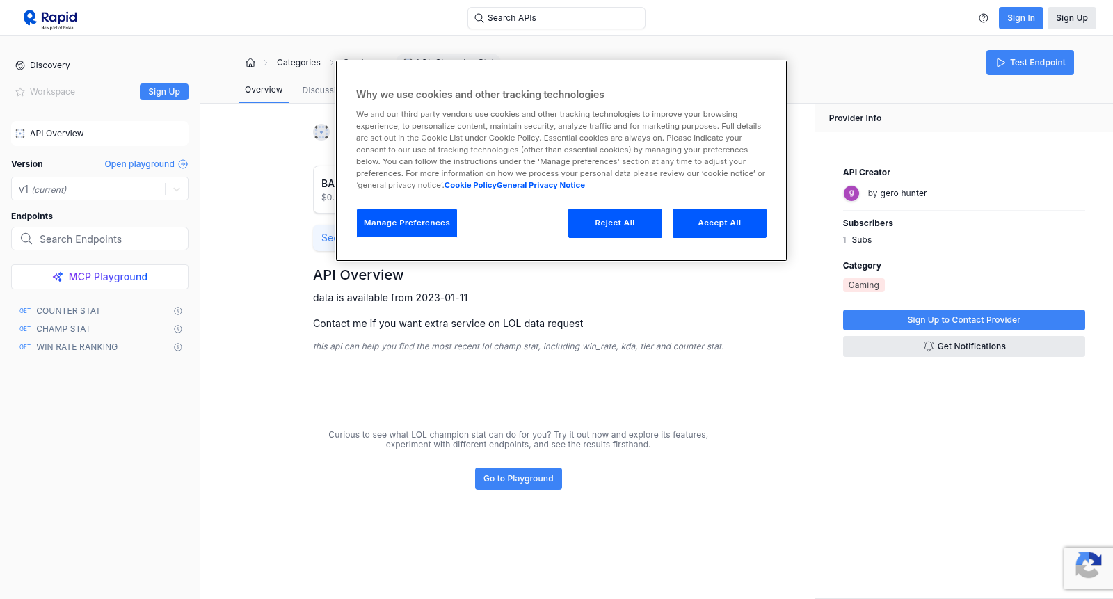Open the Cookie Policy link

pyautogui.click(x=470, y=185)
